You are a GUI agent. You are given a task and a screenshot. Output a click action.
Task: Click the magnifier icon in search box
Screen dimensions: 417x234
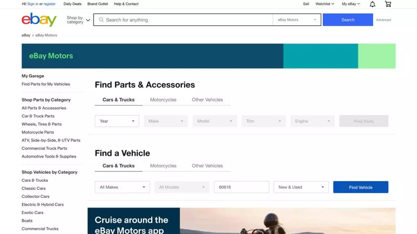pos(101,19)
